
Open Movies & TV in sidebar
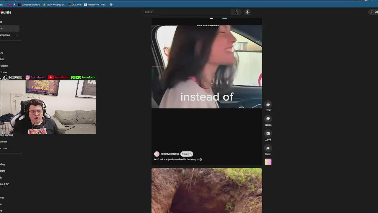tap(4, 184)
